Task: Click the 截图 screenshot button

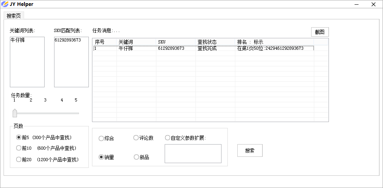Action: pyautogui.click(x=320, y=32)
